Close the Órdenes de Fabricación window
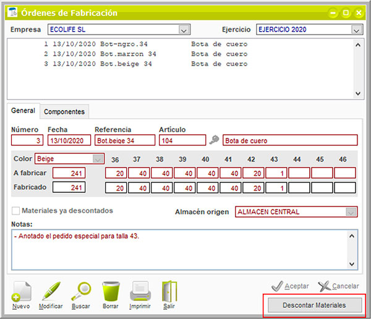The image size is (371, 319). tap(359, 13)
